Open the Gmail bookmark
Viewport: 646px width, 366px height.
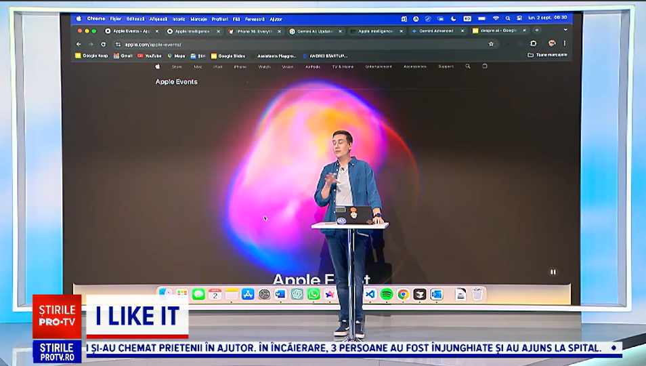(123, 56)
